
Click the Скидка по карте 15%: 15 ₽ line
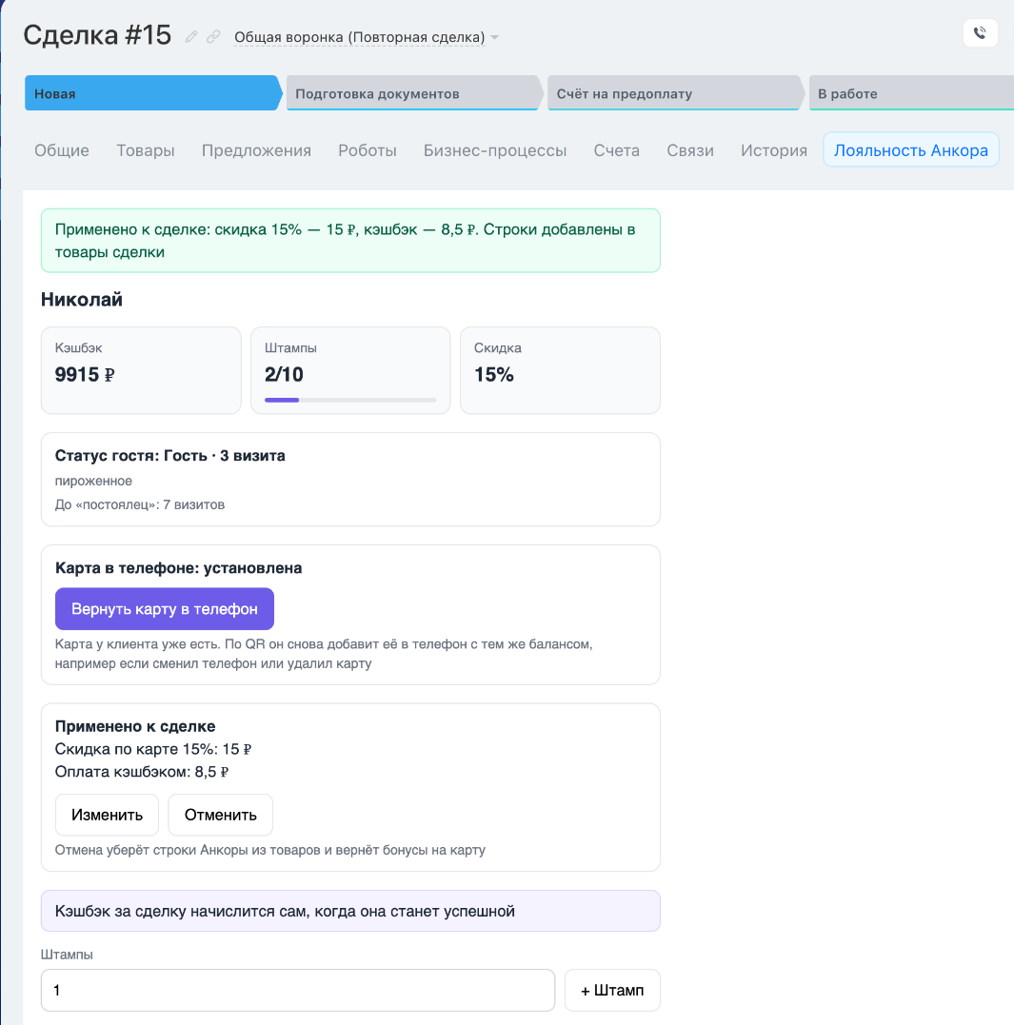click(153, 749)
